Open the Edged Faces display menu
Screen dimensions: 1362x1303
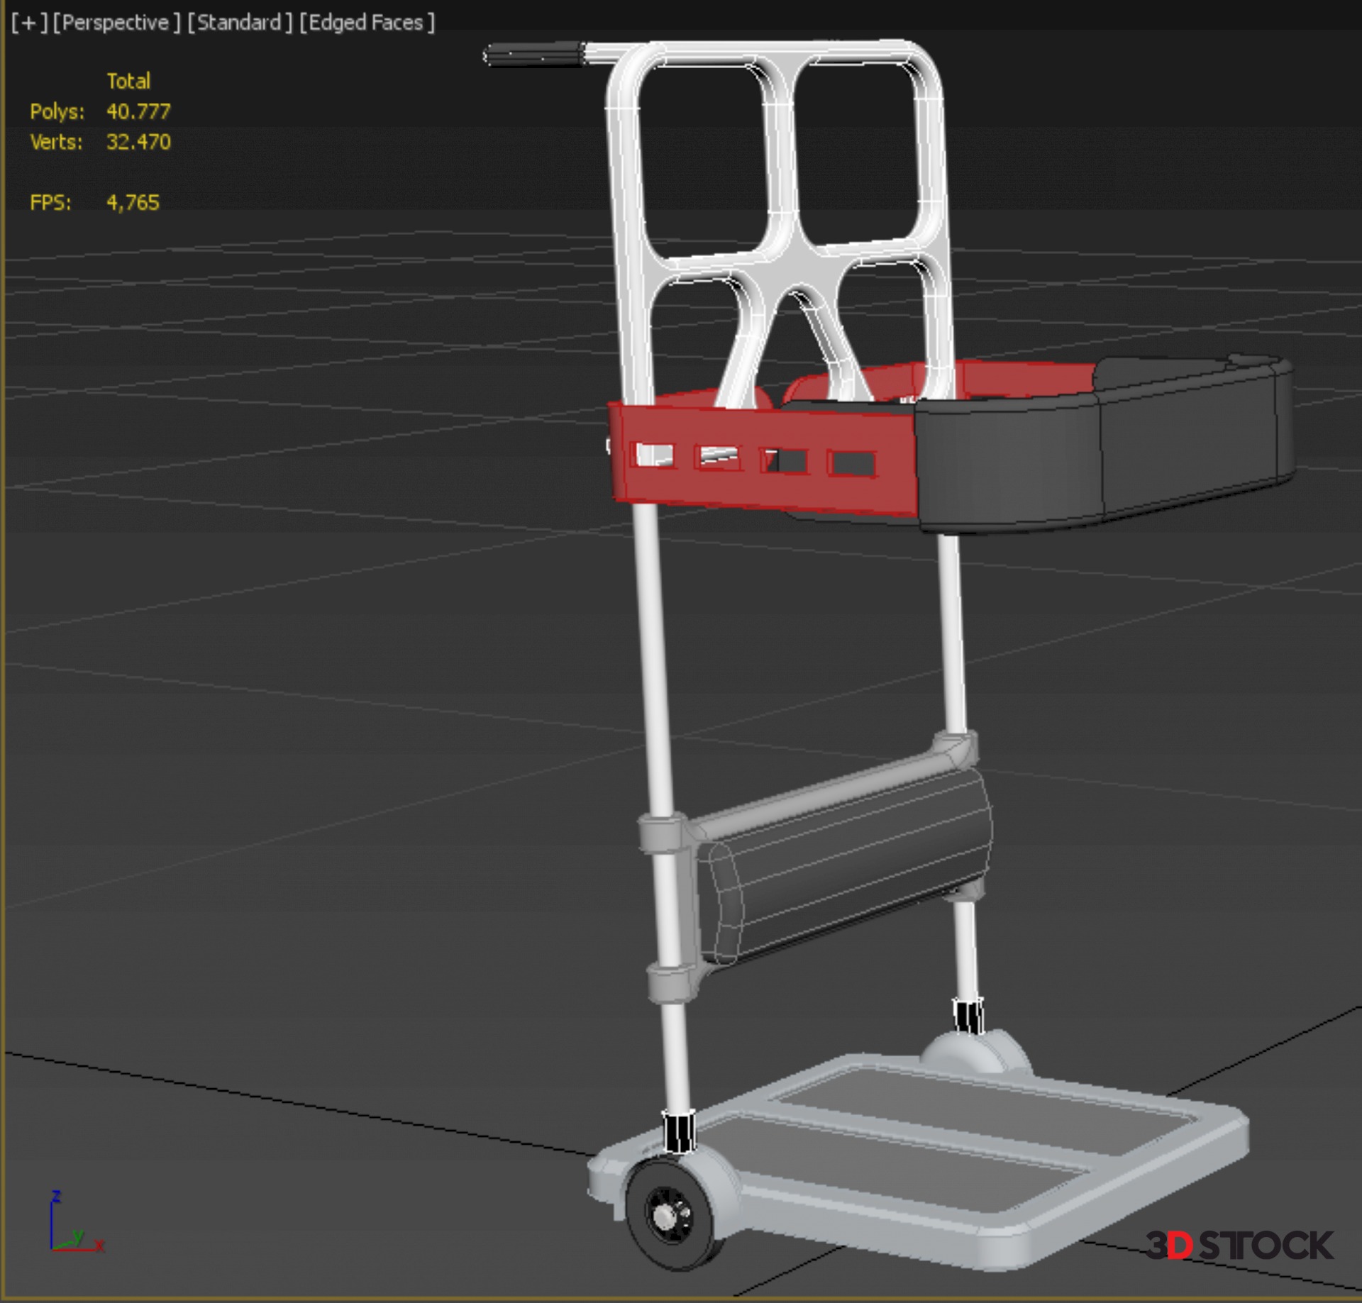pyautogui.click(x=366, y=23)
